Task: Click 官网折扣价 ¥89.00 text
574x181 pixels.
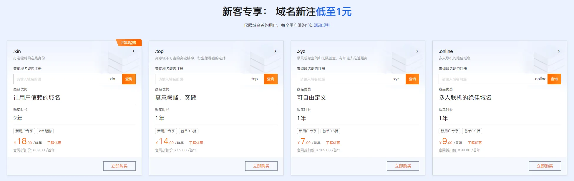Action: click(34, 150)
